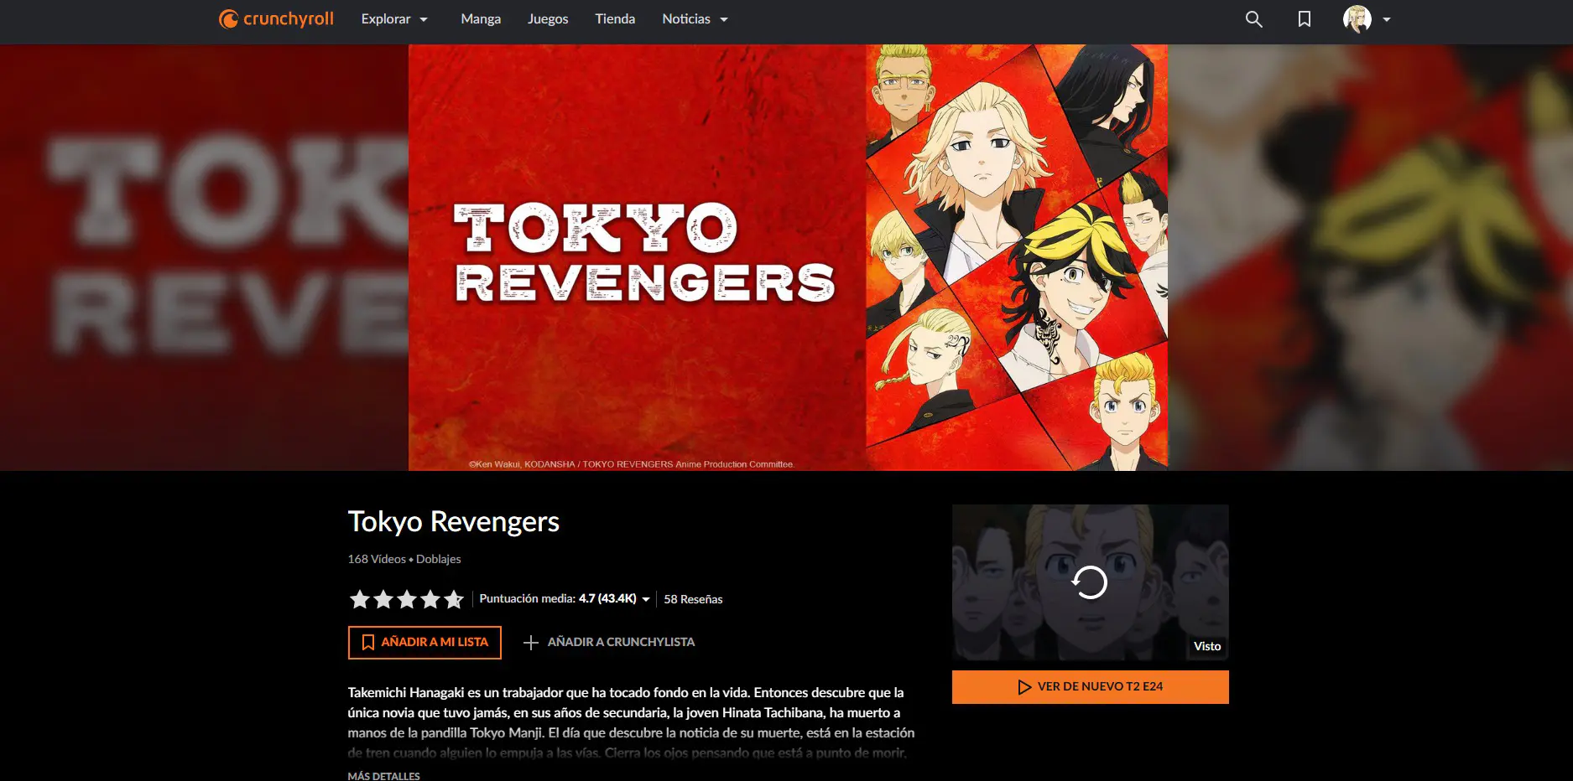Click the Tokyo Revengers hero banner image
Viewport: 1573px width, 781px height.
point(788,257)
